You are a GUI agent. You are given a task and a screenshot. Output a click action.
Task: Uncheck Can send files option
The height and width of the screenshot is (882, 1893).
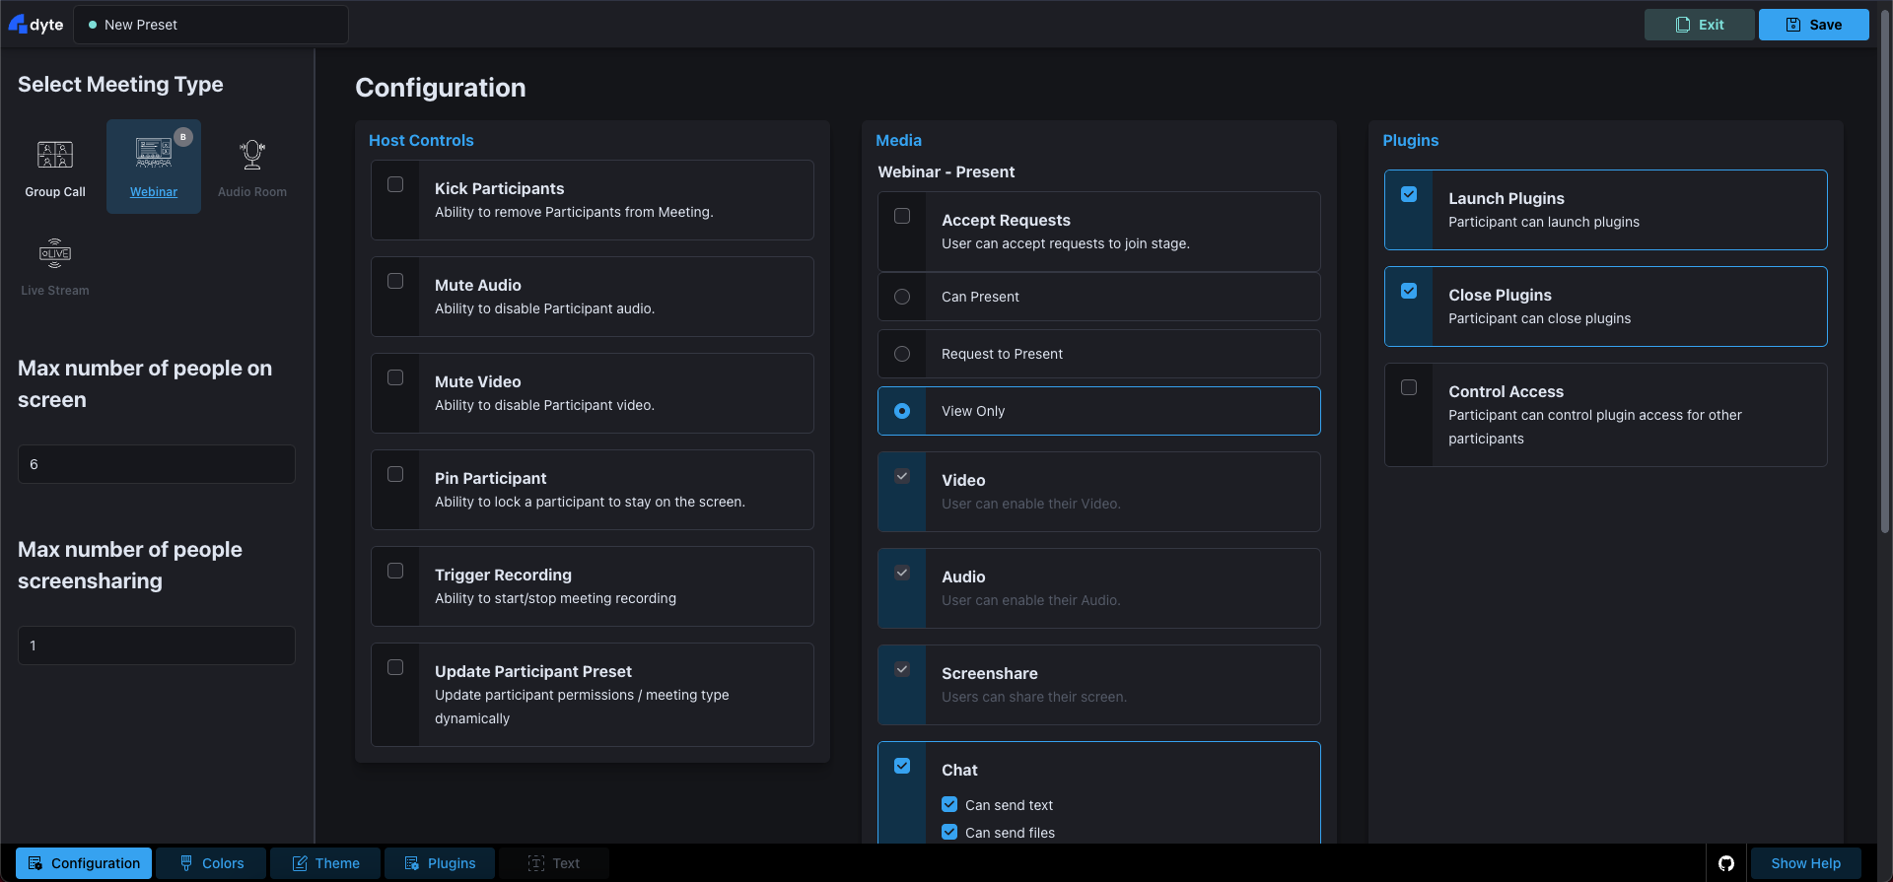click(949, 832)
